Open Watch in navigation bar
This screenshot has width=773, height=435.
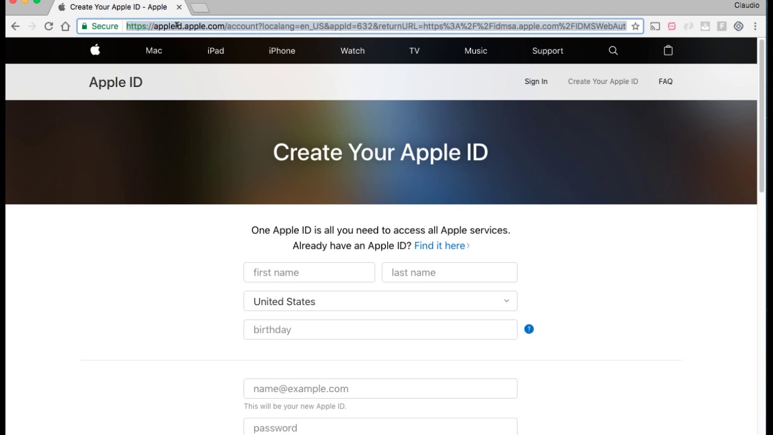[353, 51]
